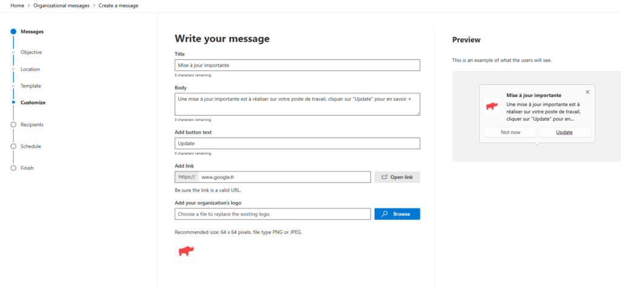Jump to the Finish step
Screen dimensions: 621x286
[27, 168]
